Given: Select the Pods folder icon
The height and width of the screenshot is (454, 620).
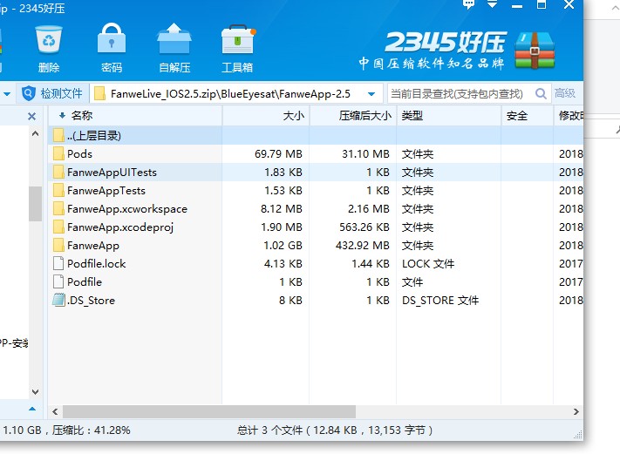Looking at the screenshot, I should pos(58,153).
